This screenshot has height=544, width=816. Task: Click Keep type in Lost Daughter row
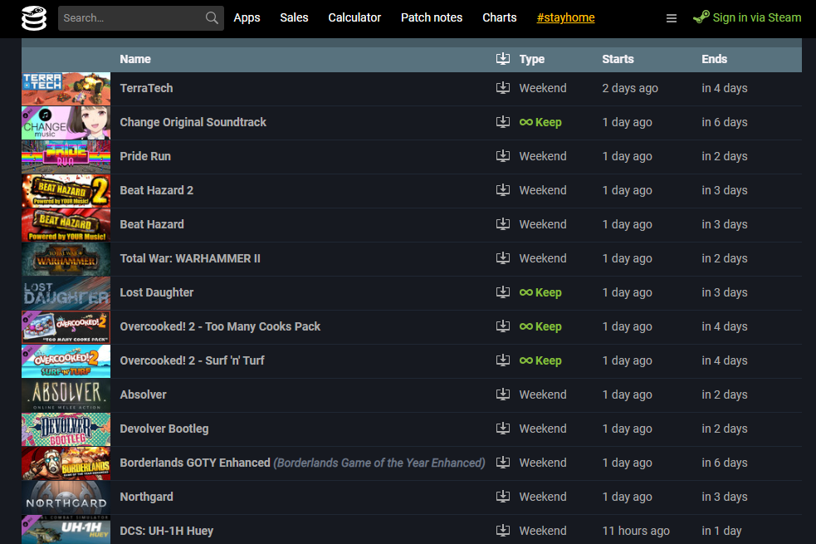pos(540,292)
